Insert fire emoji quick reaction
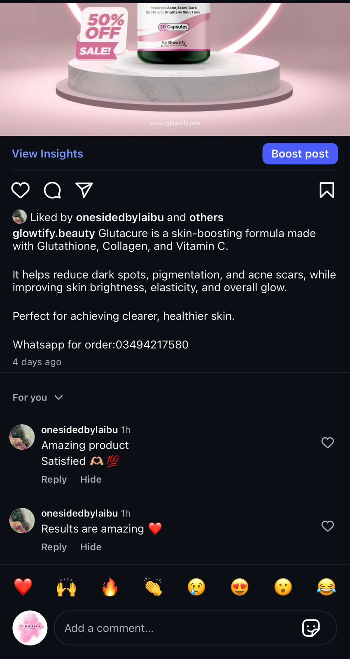350x659 pixels. [110, 587]
